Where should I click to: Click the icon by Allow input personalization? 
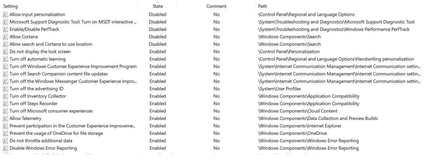[x=5, y=14]
